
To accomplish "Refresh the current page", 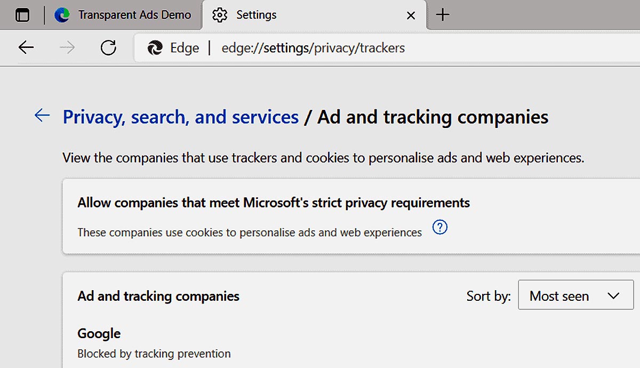I will point(108,48).
